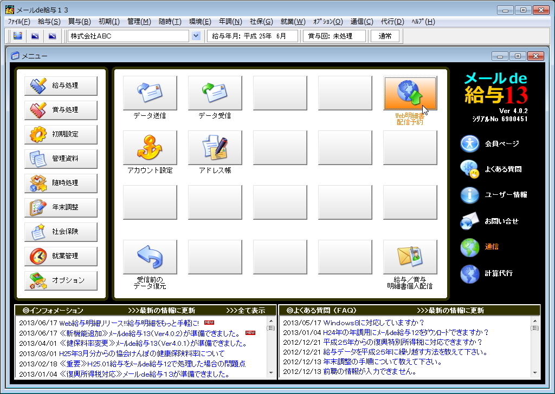Click 受信前のデータ復元 arrow icon

(150, 257)
